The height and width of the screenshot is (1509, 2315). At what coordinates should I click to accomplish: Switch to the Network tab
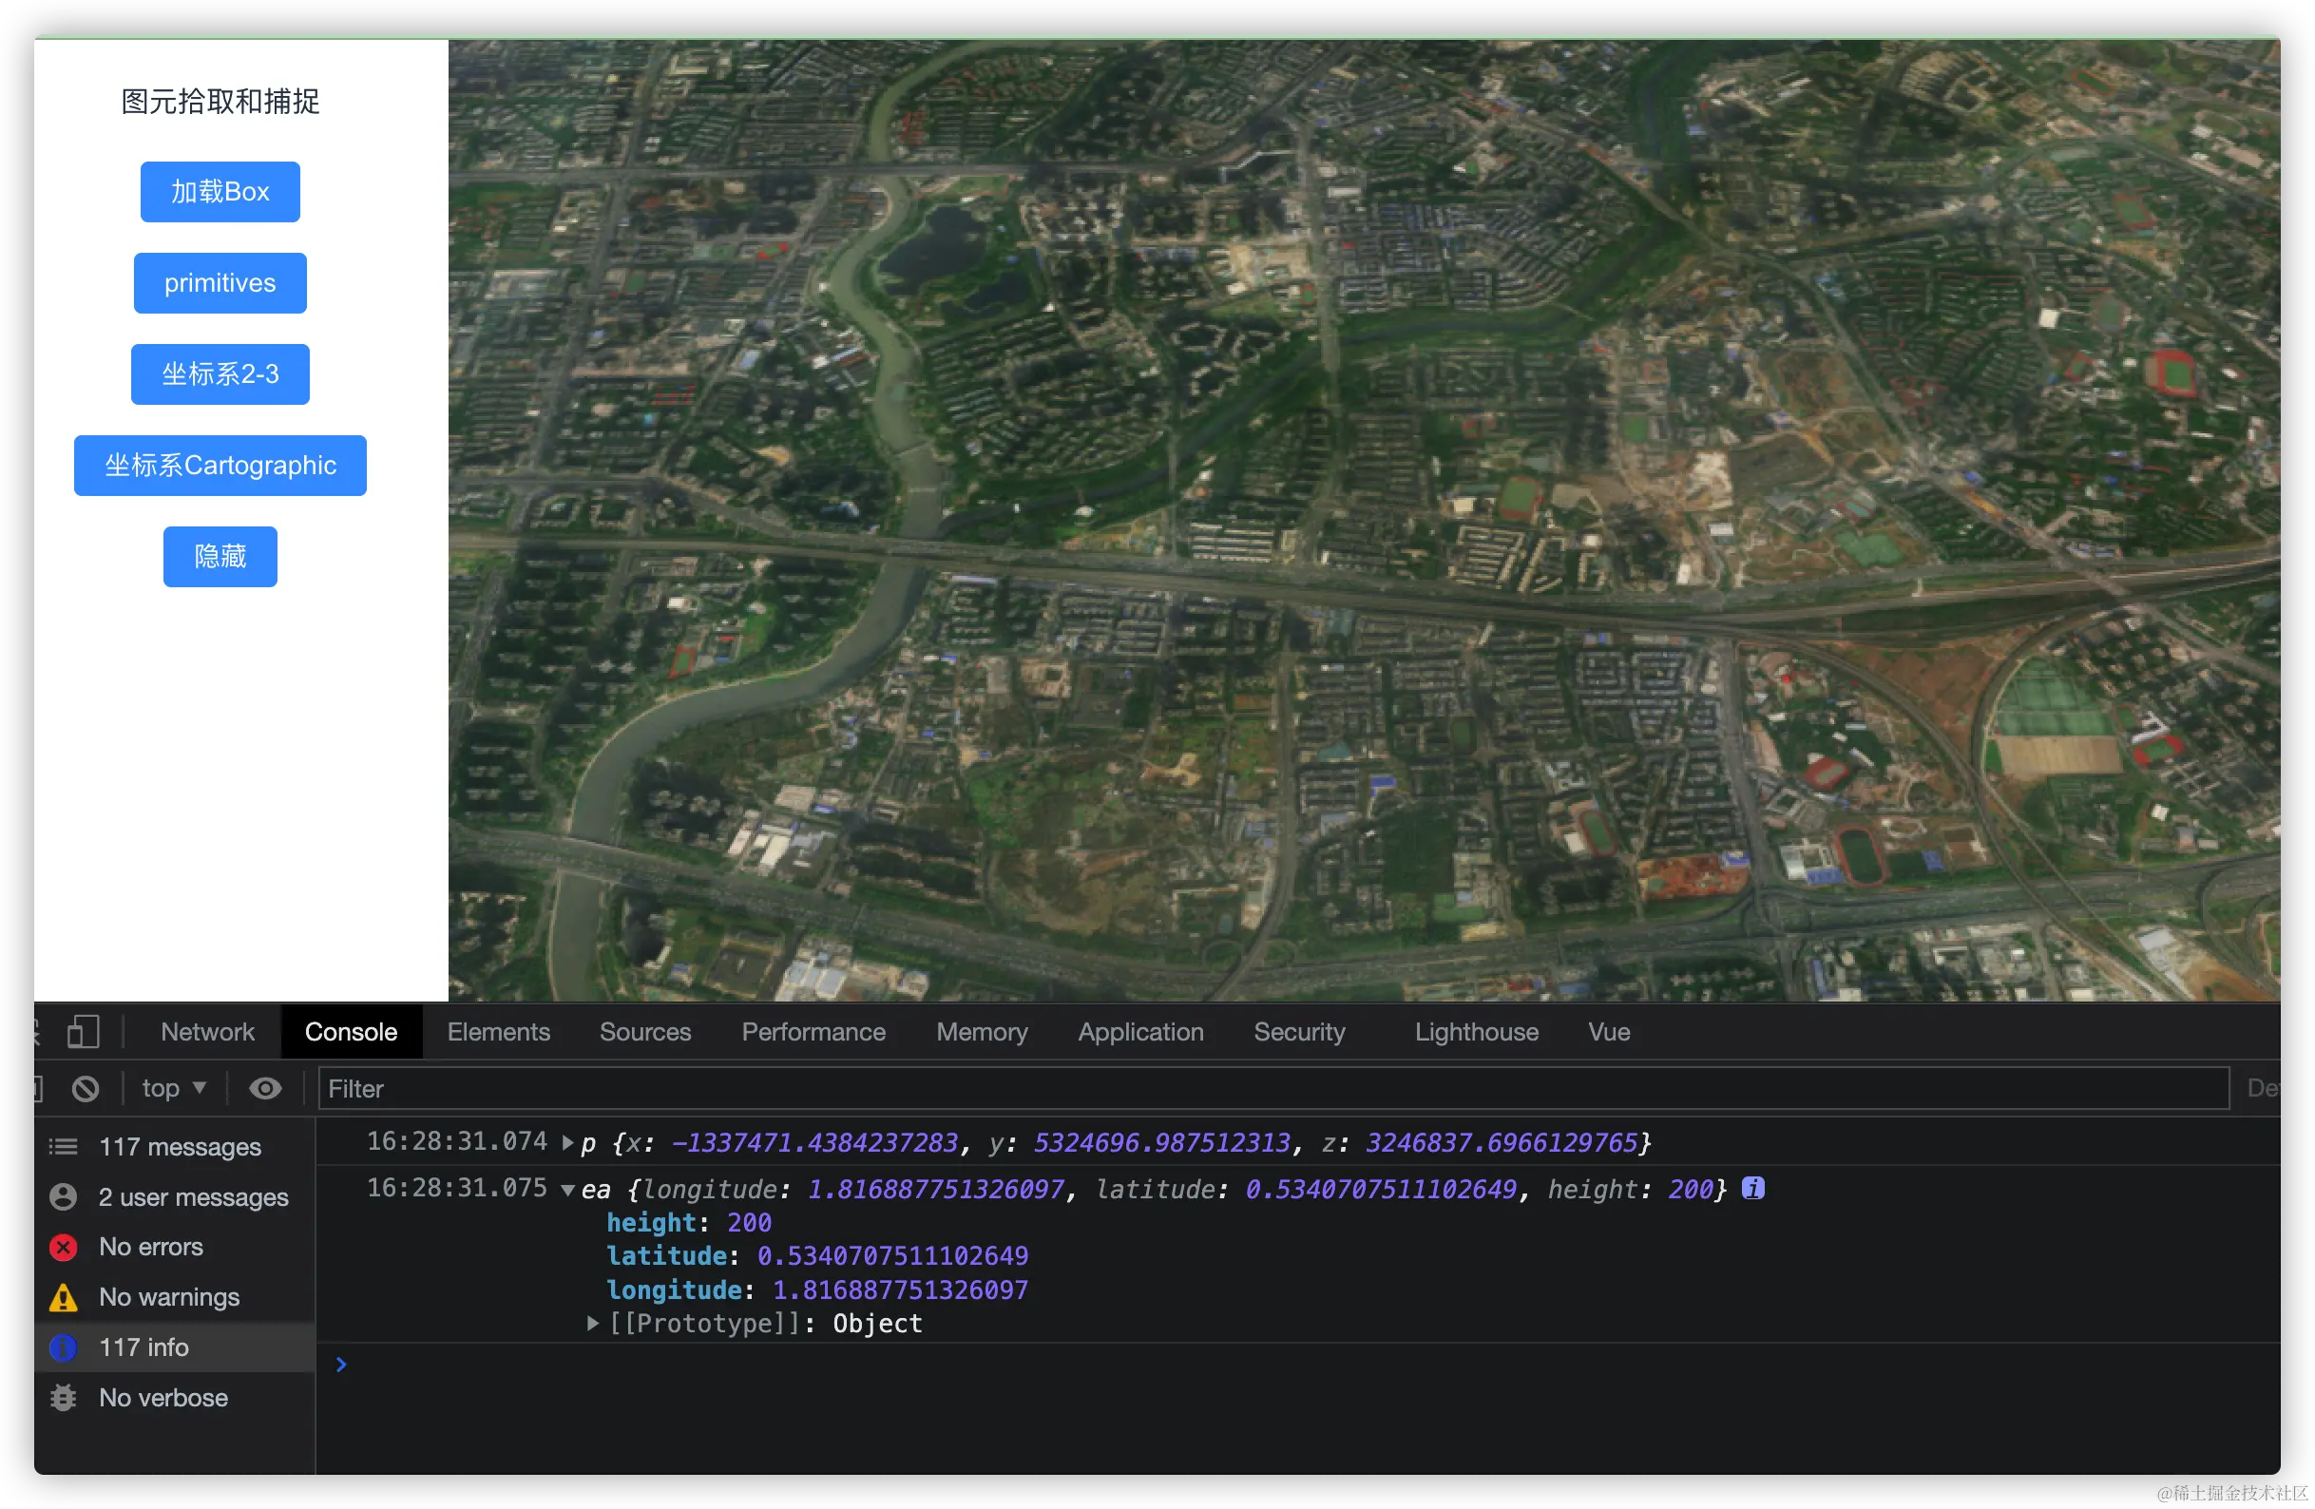tap(207, 1031)
